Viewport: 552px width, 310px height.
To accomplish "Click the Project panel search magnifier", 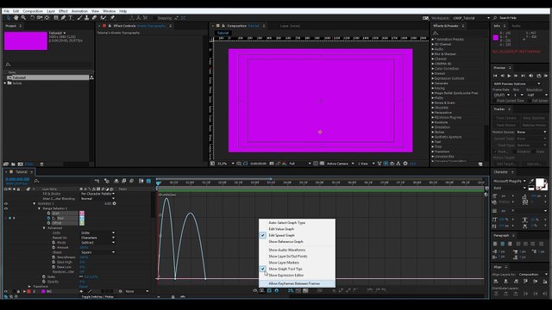I will 8,65.
